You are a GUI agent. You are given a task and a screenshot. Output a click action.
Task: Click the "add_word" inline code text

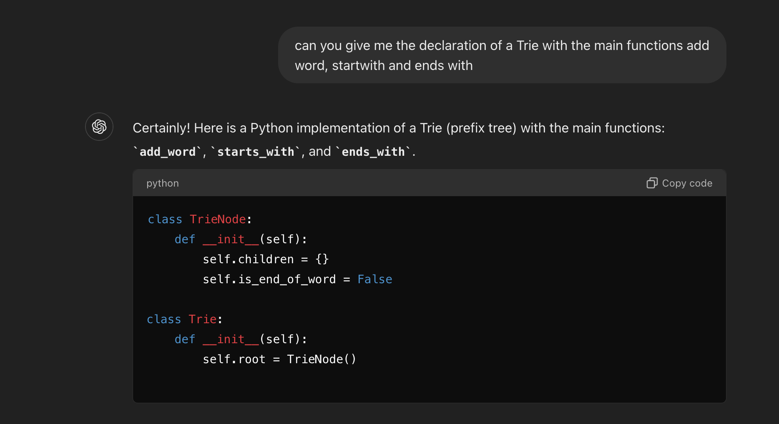(x=168, y=152)
